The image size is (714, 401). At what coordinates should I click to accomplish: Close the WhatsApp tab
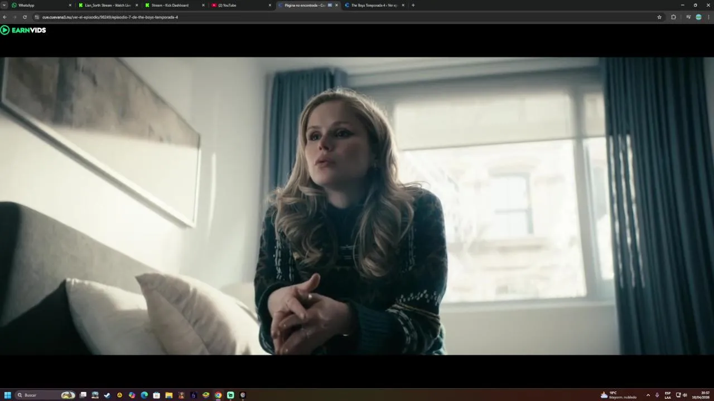click(x=70, y=5)
